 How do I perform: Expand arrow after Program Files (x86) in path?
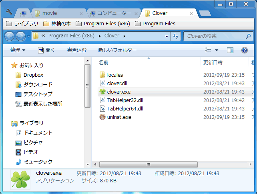[100, 36]
